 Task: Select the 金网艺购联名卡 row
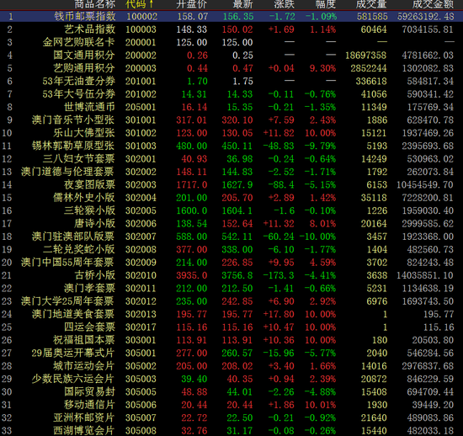pyautogui.click(x=231, y=42)
